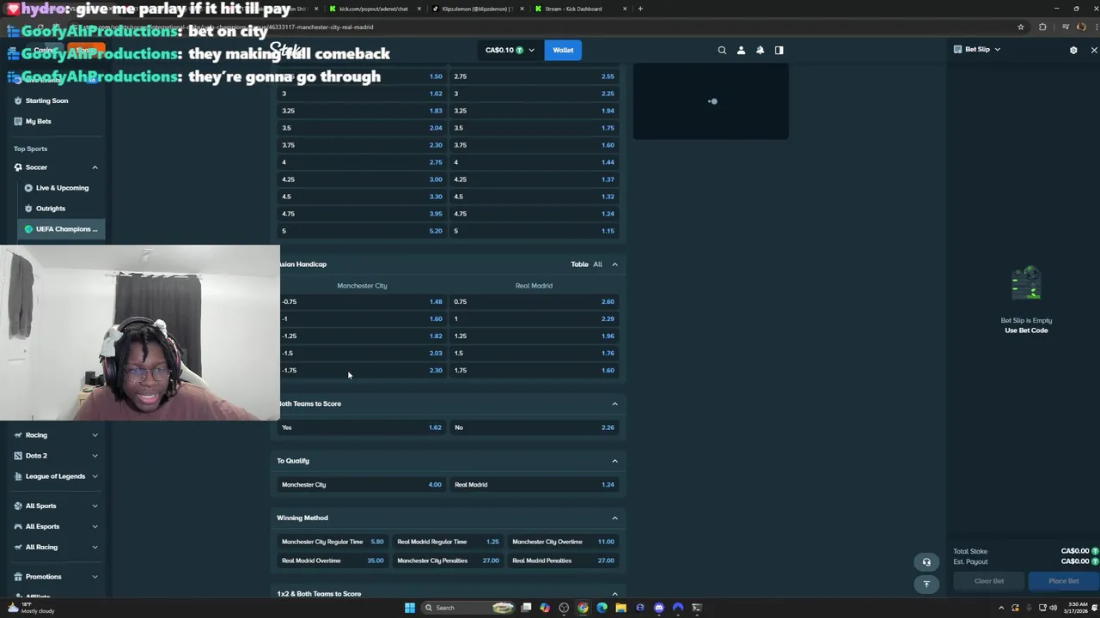Open a new browser tab
The image size is (1100, 618).
[640, 9]
